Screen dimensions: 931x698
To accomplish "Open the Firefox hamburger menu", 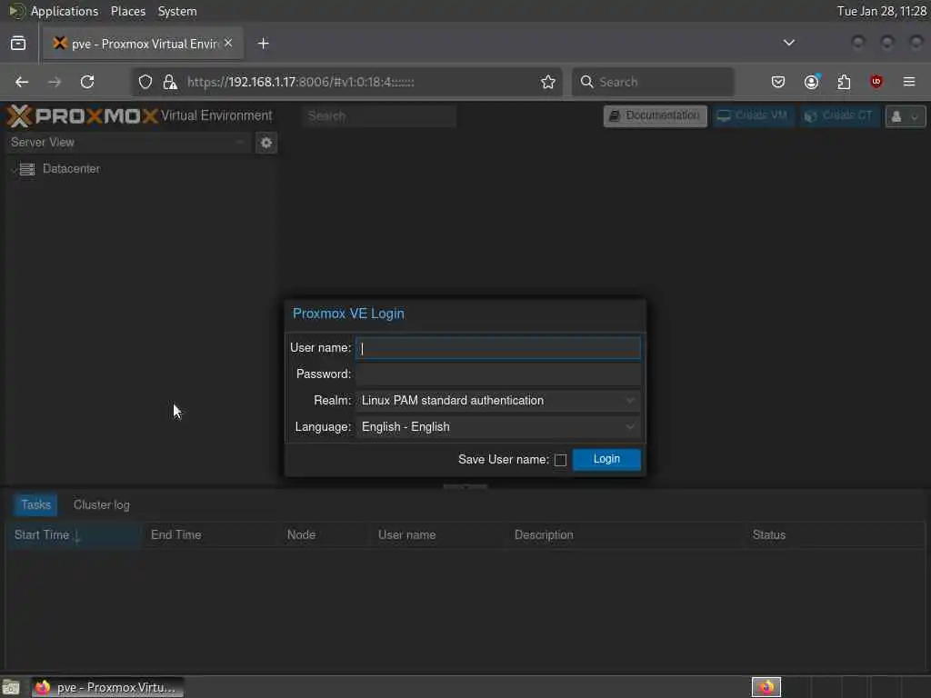I will pyautogui.click(x=909, y=82).
